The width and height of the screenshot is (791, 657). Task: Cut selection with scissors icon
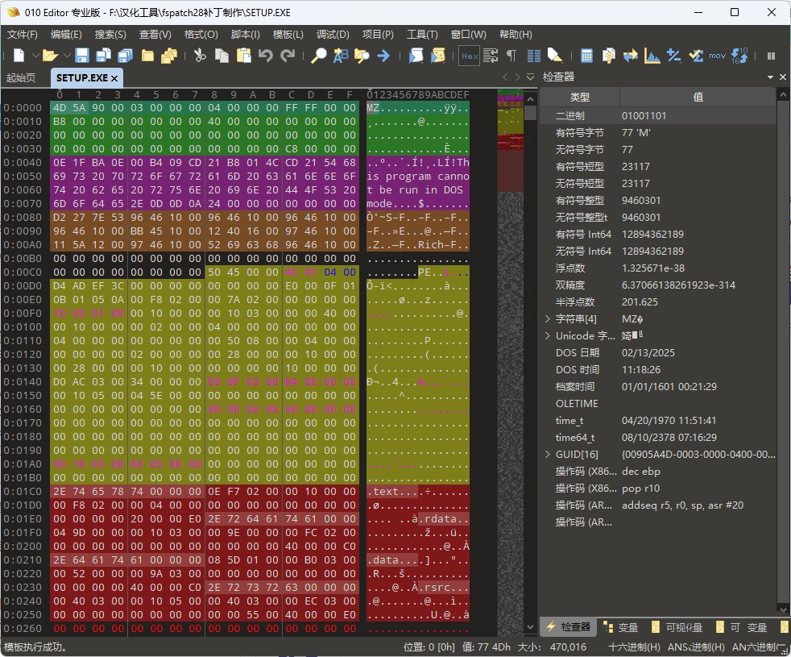[x=200, y=55]
